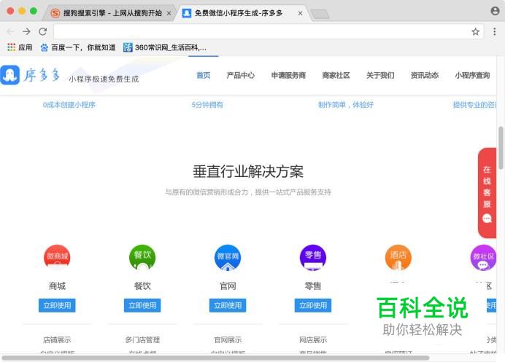This screenshot has height=362, width=505.
Task: Open 产品中心 navigation item
Action: 240,75
